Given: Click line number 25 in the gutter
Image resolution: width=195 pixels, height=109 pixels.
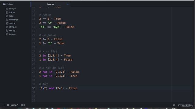Looking at the screenshot, I should point(34,55).
